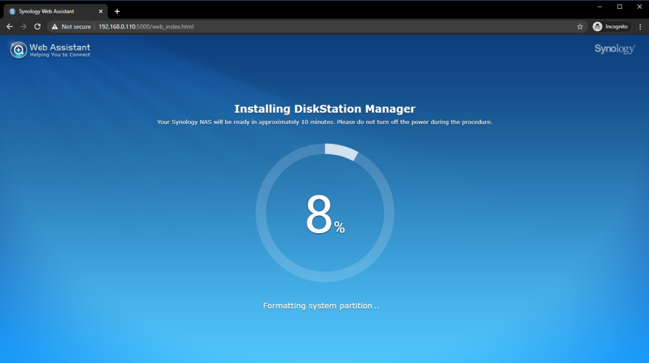
Task: Bookmark this page with the star icon
Action: pos(580,27)
